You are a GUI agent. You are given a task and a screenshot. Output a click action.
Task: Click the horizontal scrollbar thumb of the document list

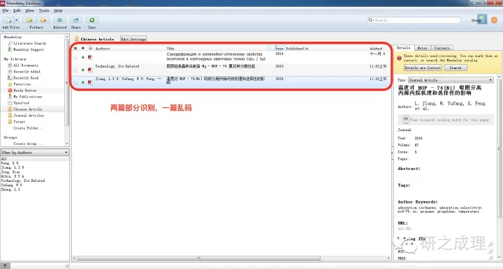click(x=199, y=258)
